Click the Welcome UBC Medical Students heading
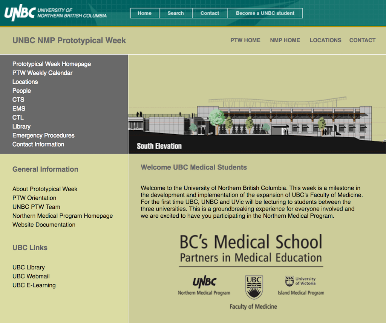The width and height of the screenshot is (386, 323). point(194,167)
